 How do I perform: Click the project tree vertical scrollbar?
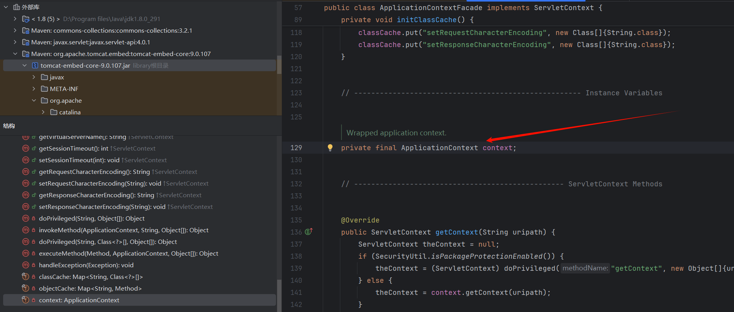click(x=279, y=64)
